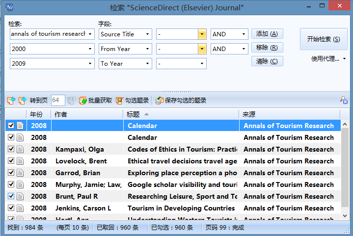Click NoteExpress app icon in title bar

tap(9, 7)
